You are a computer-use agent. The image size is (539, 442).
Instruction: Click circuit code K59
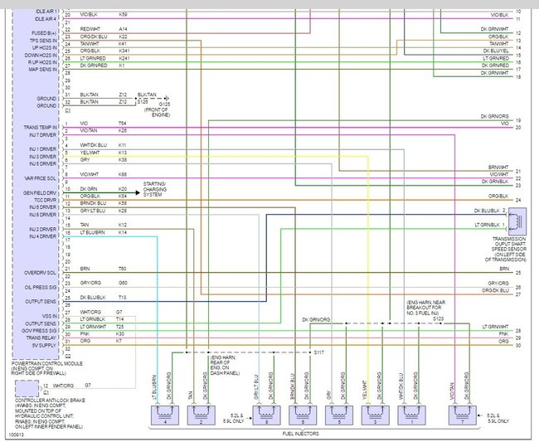click(x=123, y=15)
